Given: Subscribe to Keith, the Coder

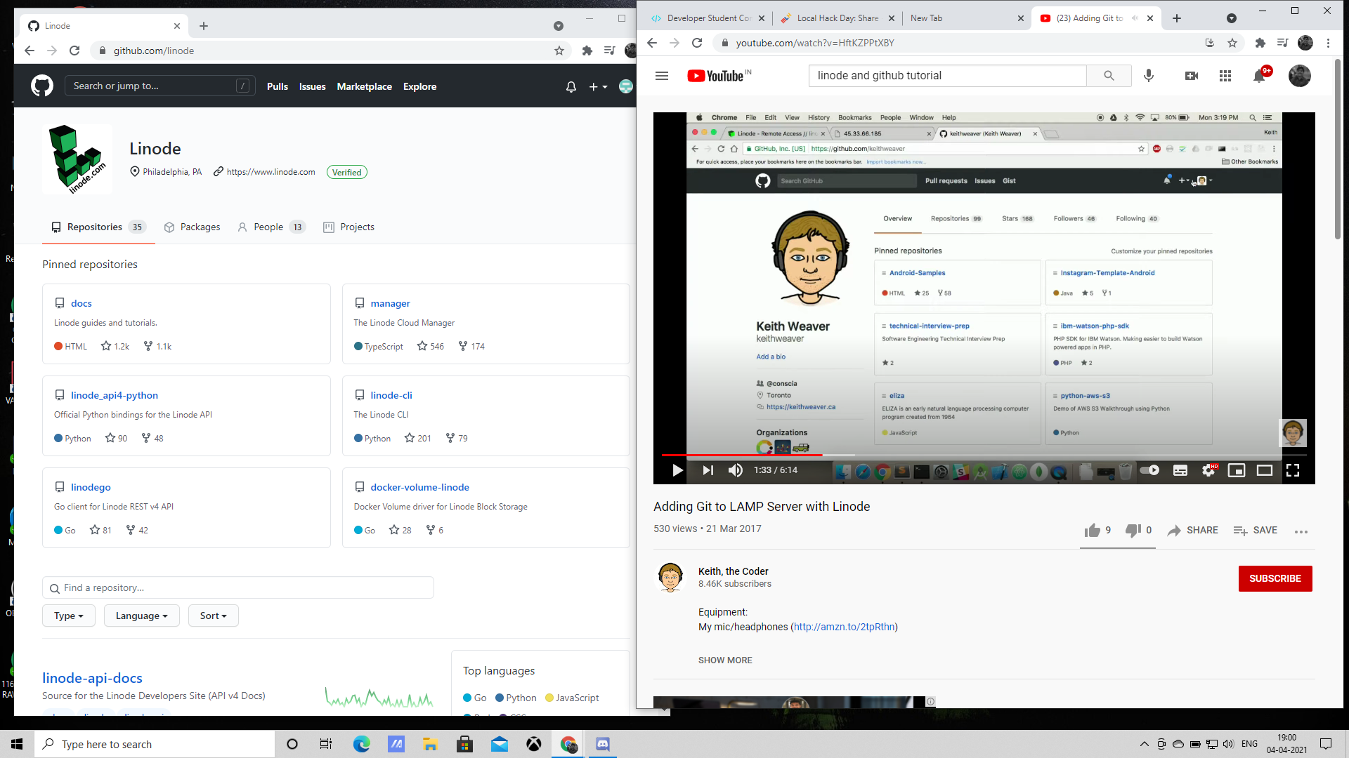Looking at the screenshot, I should (1275, 578).
